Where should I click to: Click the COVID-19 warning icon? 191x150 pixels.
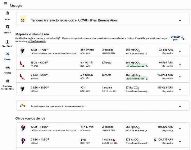[22, 20]
